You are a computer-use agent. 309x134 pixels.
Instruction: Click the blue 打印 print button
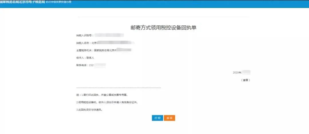click(x=157, y=118)
